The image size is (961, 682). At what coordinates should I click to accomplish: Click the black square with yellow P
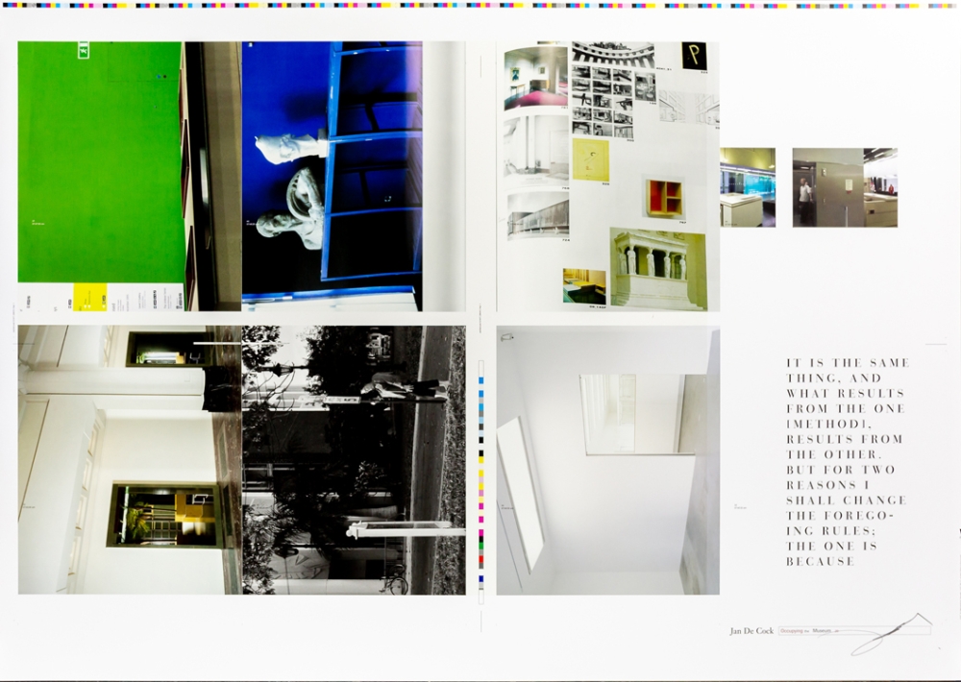[694, 56]
